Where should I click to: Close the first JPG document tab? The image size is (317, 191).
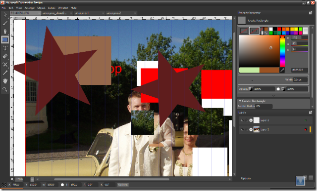[x=40, y=13]
